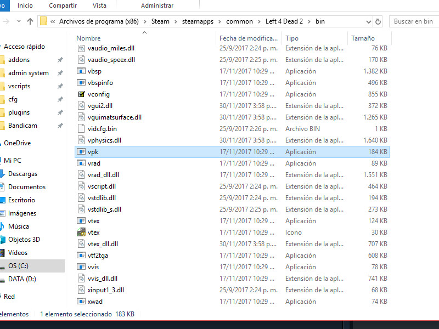The height and width of the screenshot is (329, 439).
Task: Click the vvis application icon
Action: click(81, 267)
